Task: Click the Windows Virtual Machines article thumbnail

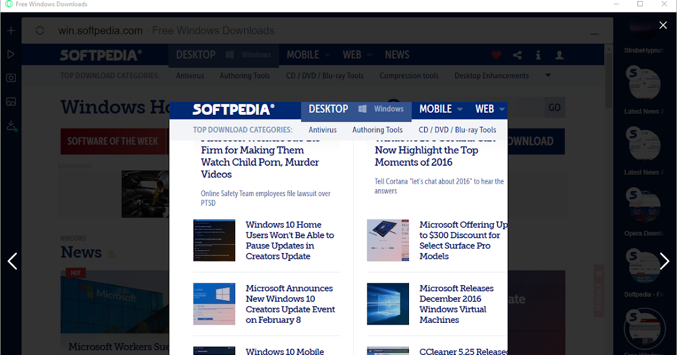Action: pos(388,304)
